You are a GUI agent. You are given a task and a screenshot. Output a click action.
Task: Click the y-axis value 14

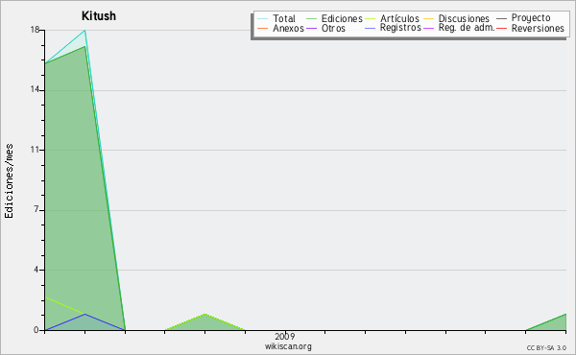(35, 90)
